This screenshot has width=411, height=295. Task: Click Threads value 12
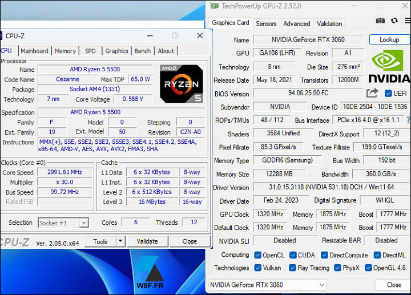194,222
